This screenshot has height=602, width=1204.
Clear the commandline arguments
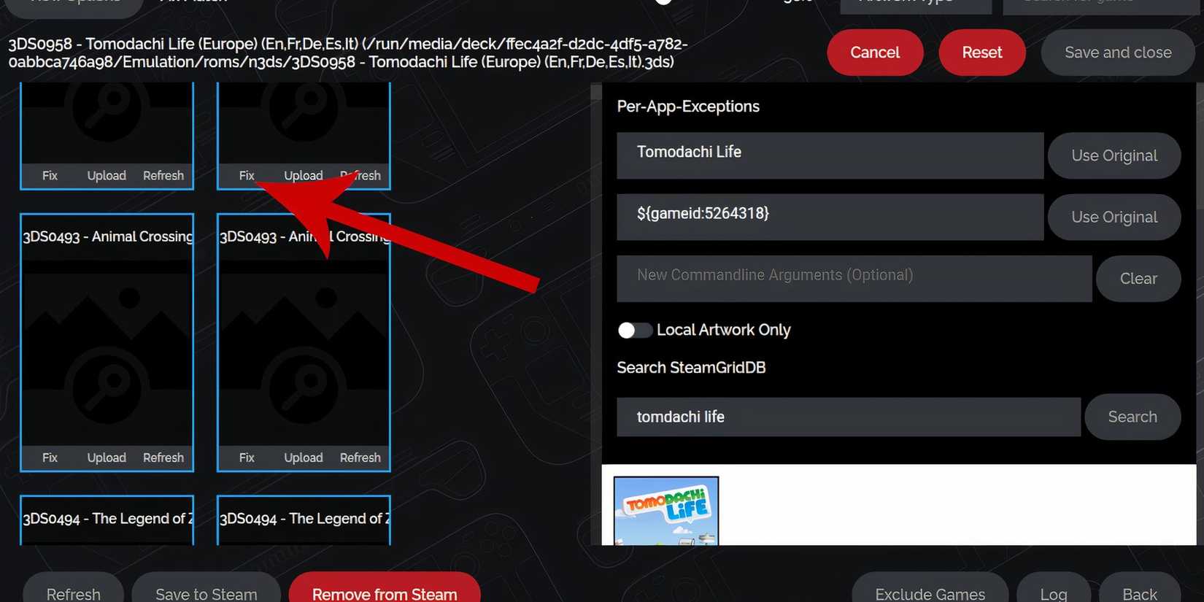(1138, 279)
